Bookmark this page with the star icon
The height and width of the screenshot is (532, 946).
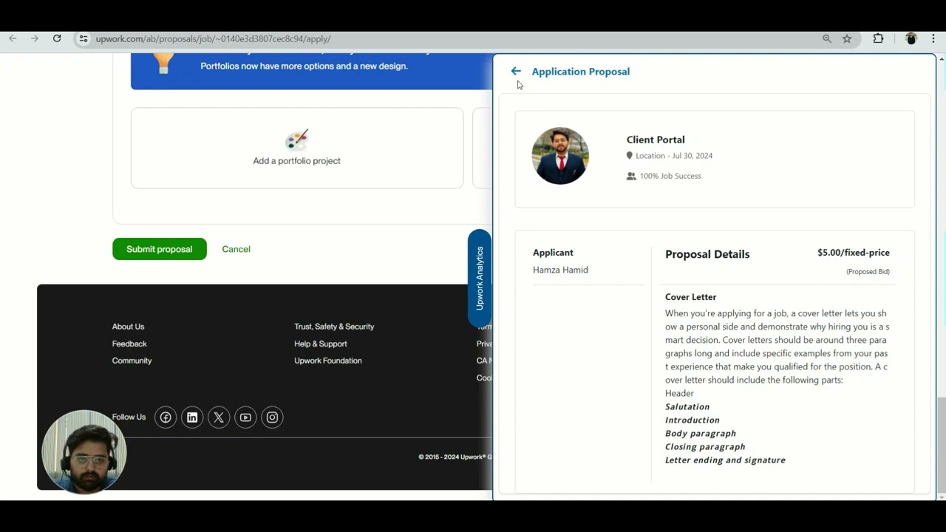tap(847, 38)
